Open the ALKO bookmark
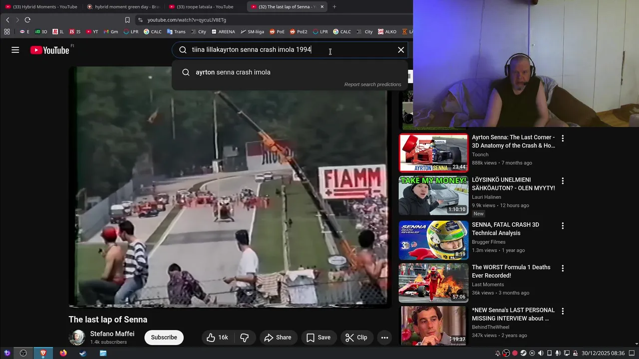The image size is (639, 359). (x=387, y=31)
